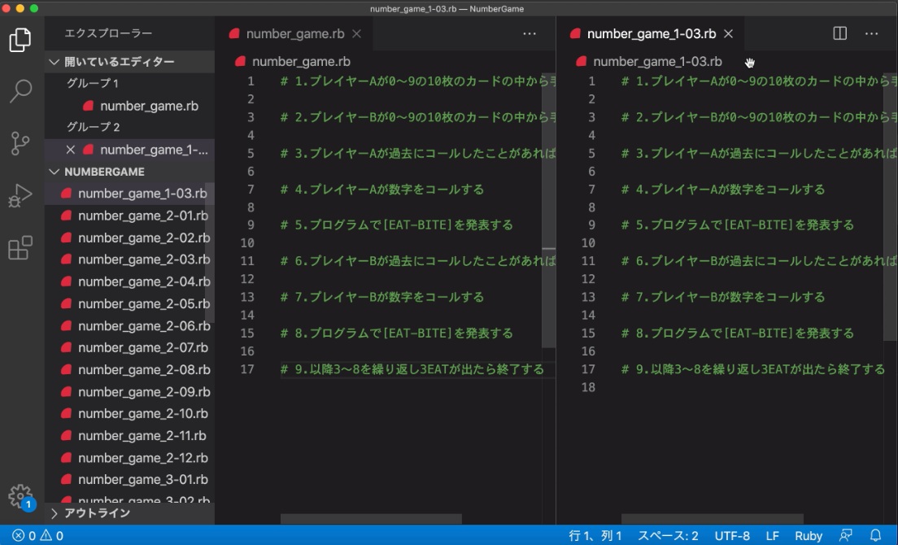
Task: Open number_game_2-05.rb in file tree
Action: pyautogui.click(x=129, y=303)
